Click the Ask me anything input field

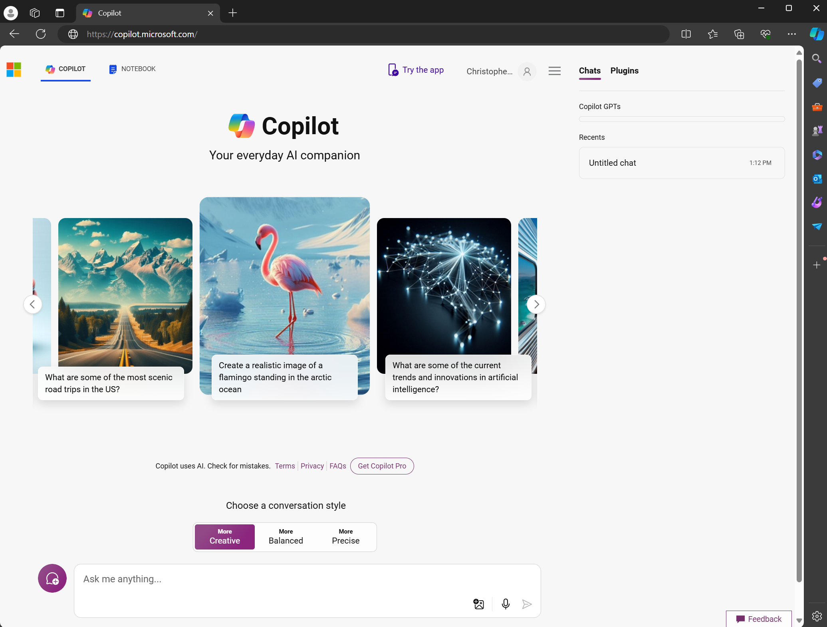272,579
